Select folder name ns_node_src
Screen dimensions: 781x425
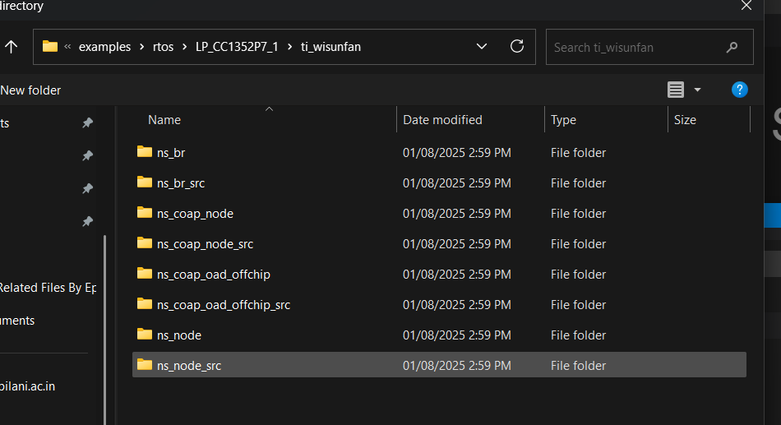pyautogui.click(x=189, y=366)
